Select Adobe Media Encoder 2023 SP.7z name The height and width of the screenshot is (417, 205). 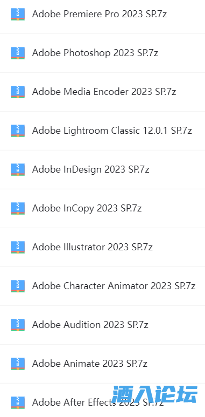click(104, 92)
